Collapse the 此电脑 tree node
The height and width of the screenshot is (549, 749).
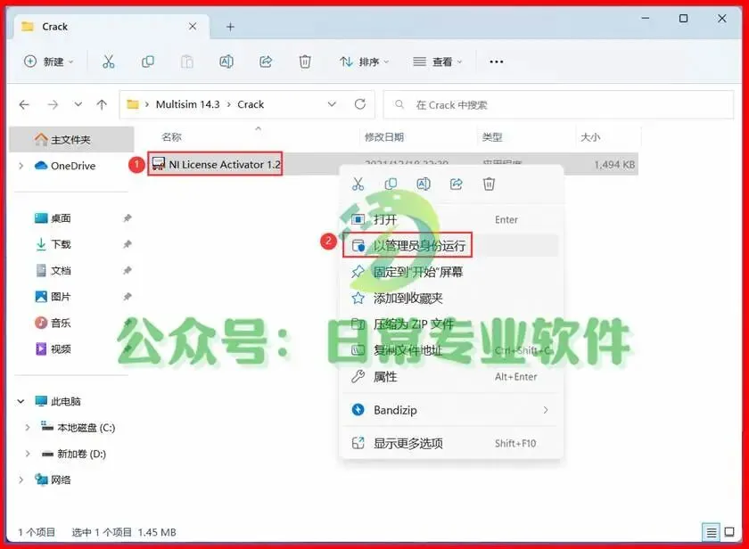(x=21, y=401)
